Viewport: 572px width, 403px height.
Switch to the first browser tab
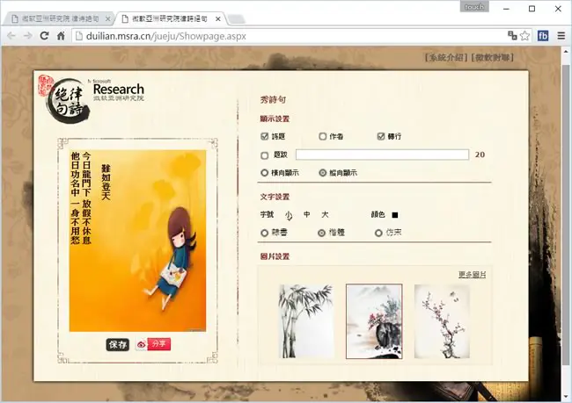58,19
